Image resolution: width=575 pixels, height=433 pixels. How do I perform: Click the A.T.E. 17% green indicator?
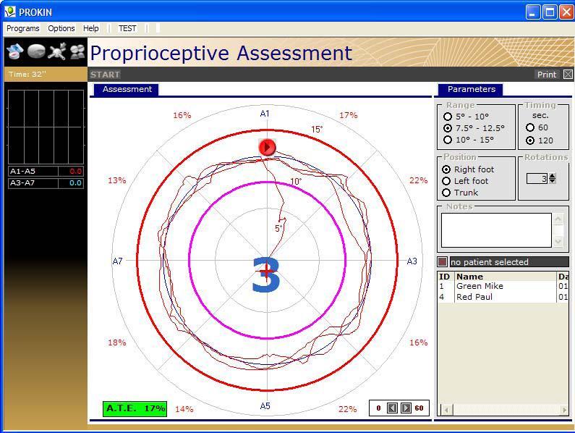pyautogui.click(x=135, y=409)
